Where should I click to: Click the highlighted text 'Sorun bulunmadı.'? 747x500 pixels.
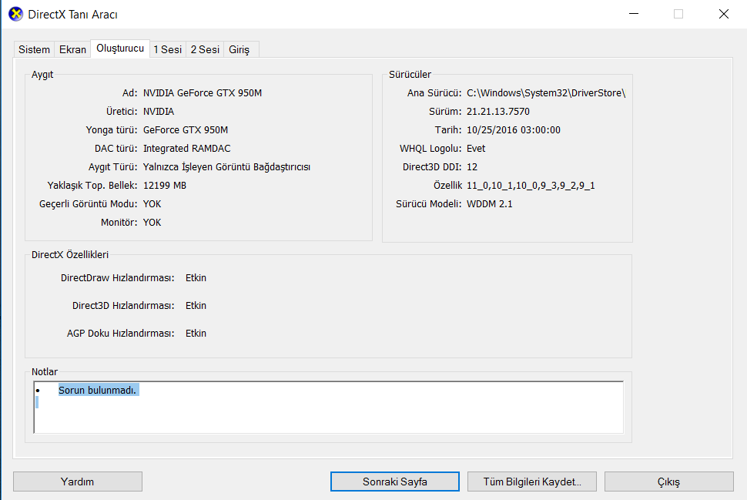point(98,390)
